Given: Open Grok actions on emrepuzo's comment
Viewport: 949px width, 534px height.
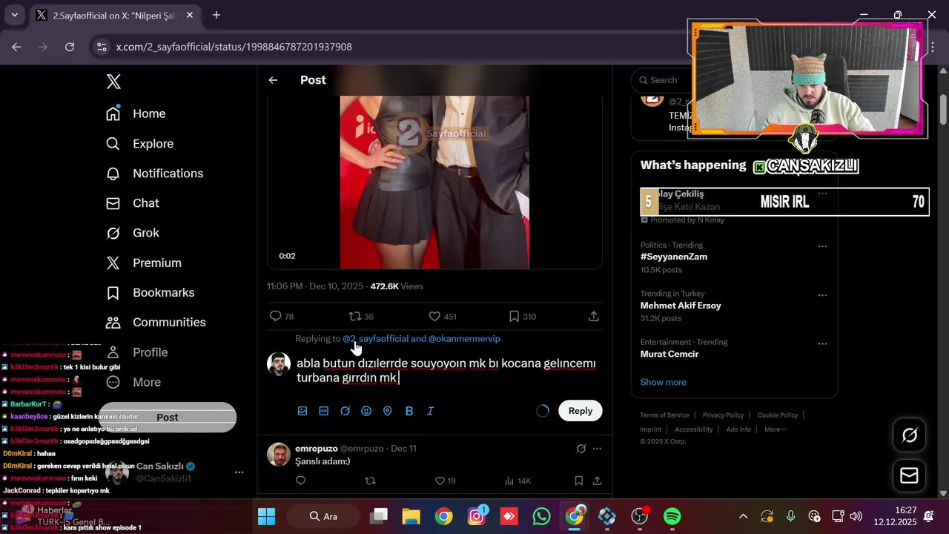Looking at the screenshot, I should (x=581, y=449).
